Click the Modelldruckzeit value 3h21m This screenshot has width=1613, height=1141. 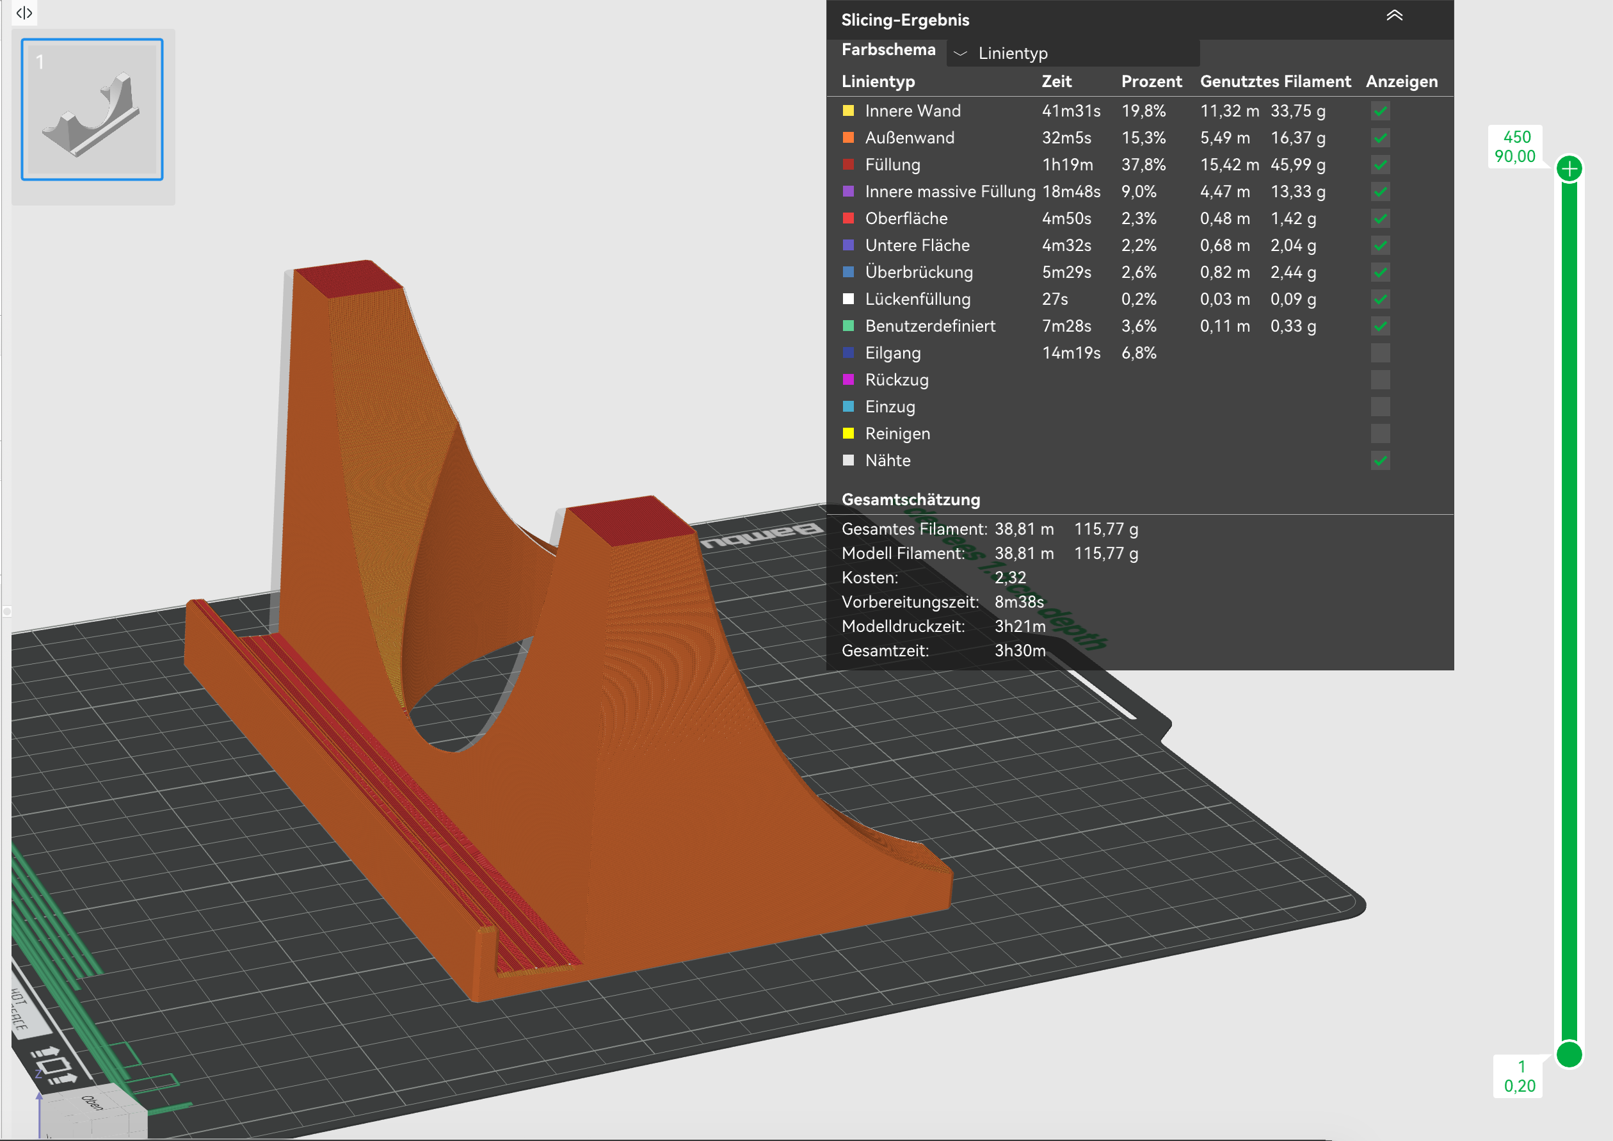point(1020,626)
